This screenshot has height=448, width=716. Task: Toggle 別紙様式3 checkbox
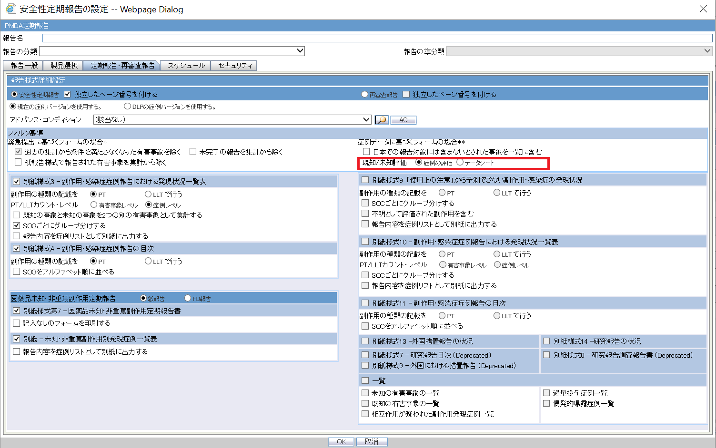pyautogui.click(x=17, y=181)
